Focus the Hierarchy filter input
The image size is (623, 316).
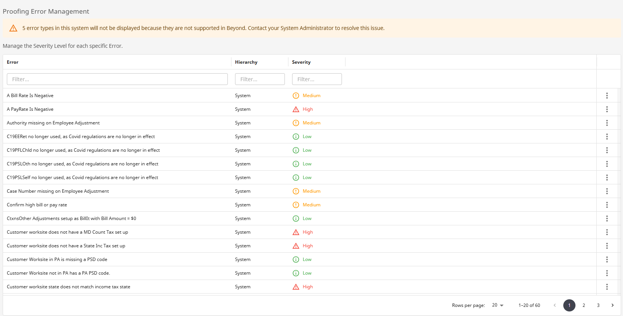260,79
